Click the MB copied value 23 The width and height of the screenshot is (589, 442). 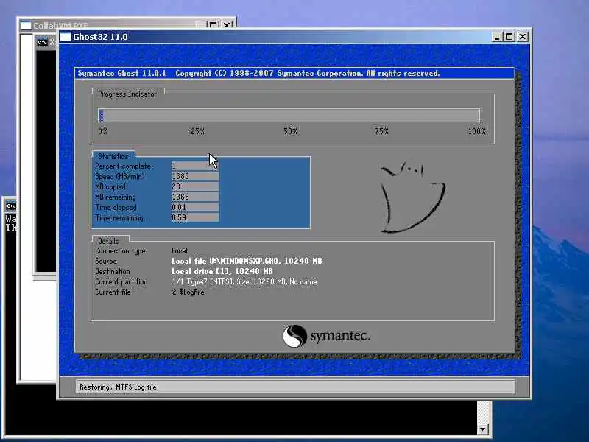pyautogui.click(x=194, y=186)
